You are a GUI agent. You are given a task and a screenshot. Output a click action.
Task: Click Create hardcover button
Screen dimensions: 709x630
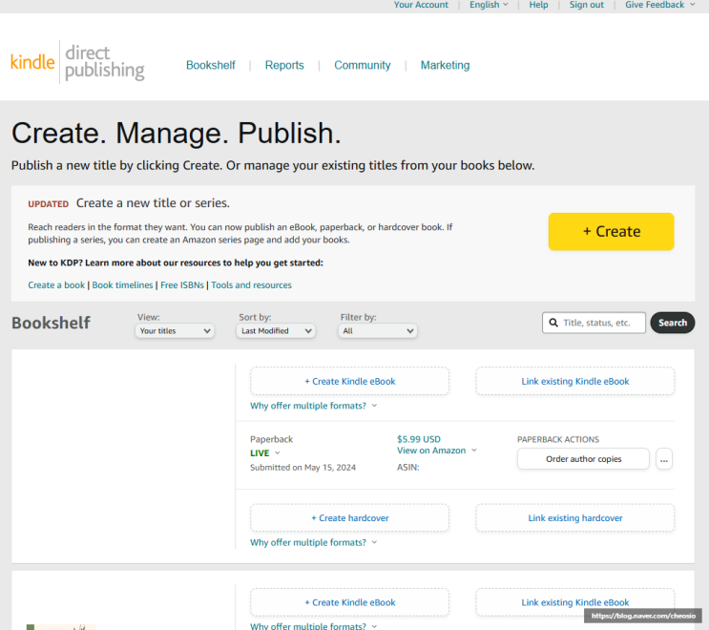[x=349, y=517]
